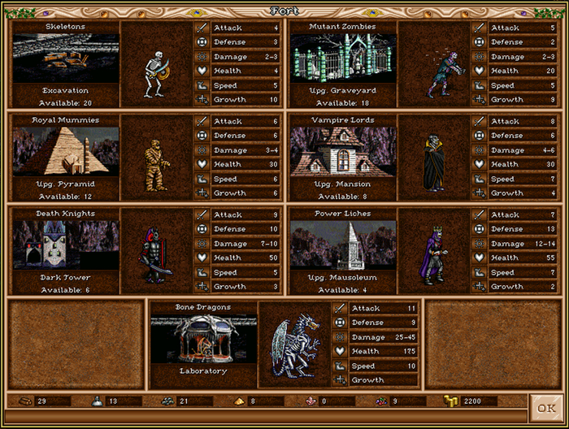This screenshot has width=569, height=429.
Task: Click the mutant zombie creature portrait
Action: pos(445,74)
